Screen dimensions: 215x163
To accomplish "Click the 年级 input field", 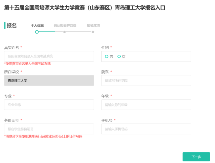I will 146,105.
